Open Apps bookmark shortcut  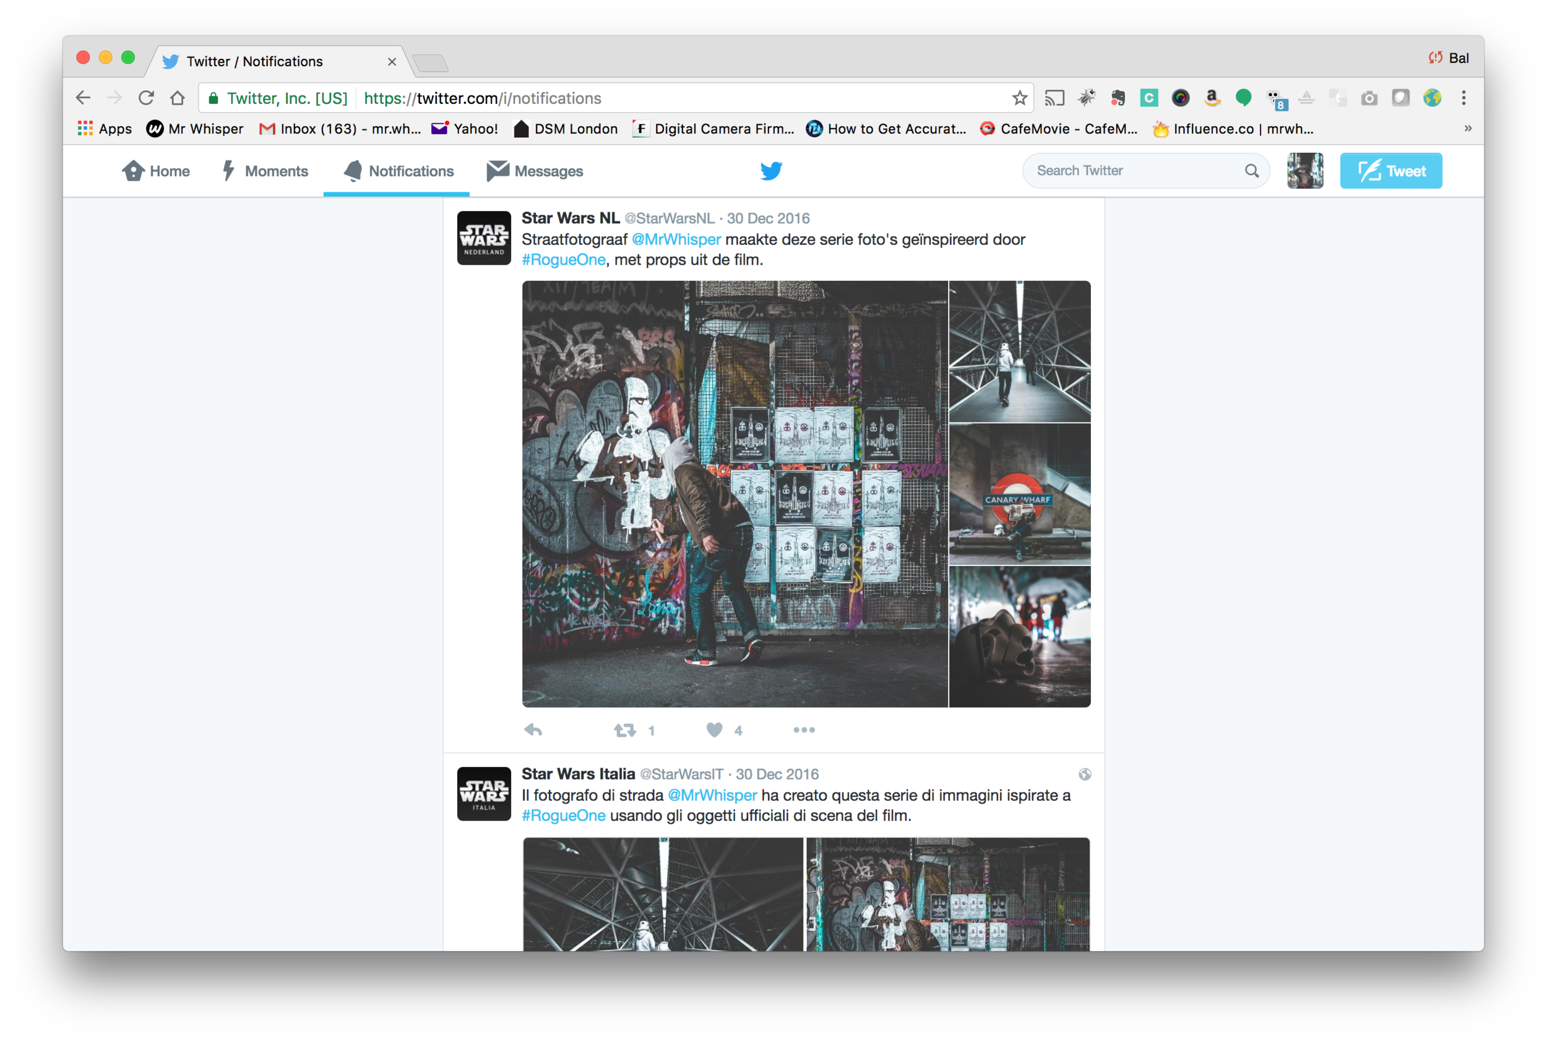[105, 129]
